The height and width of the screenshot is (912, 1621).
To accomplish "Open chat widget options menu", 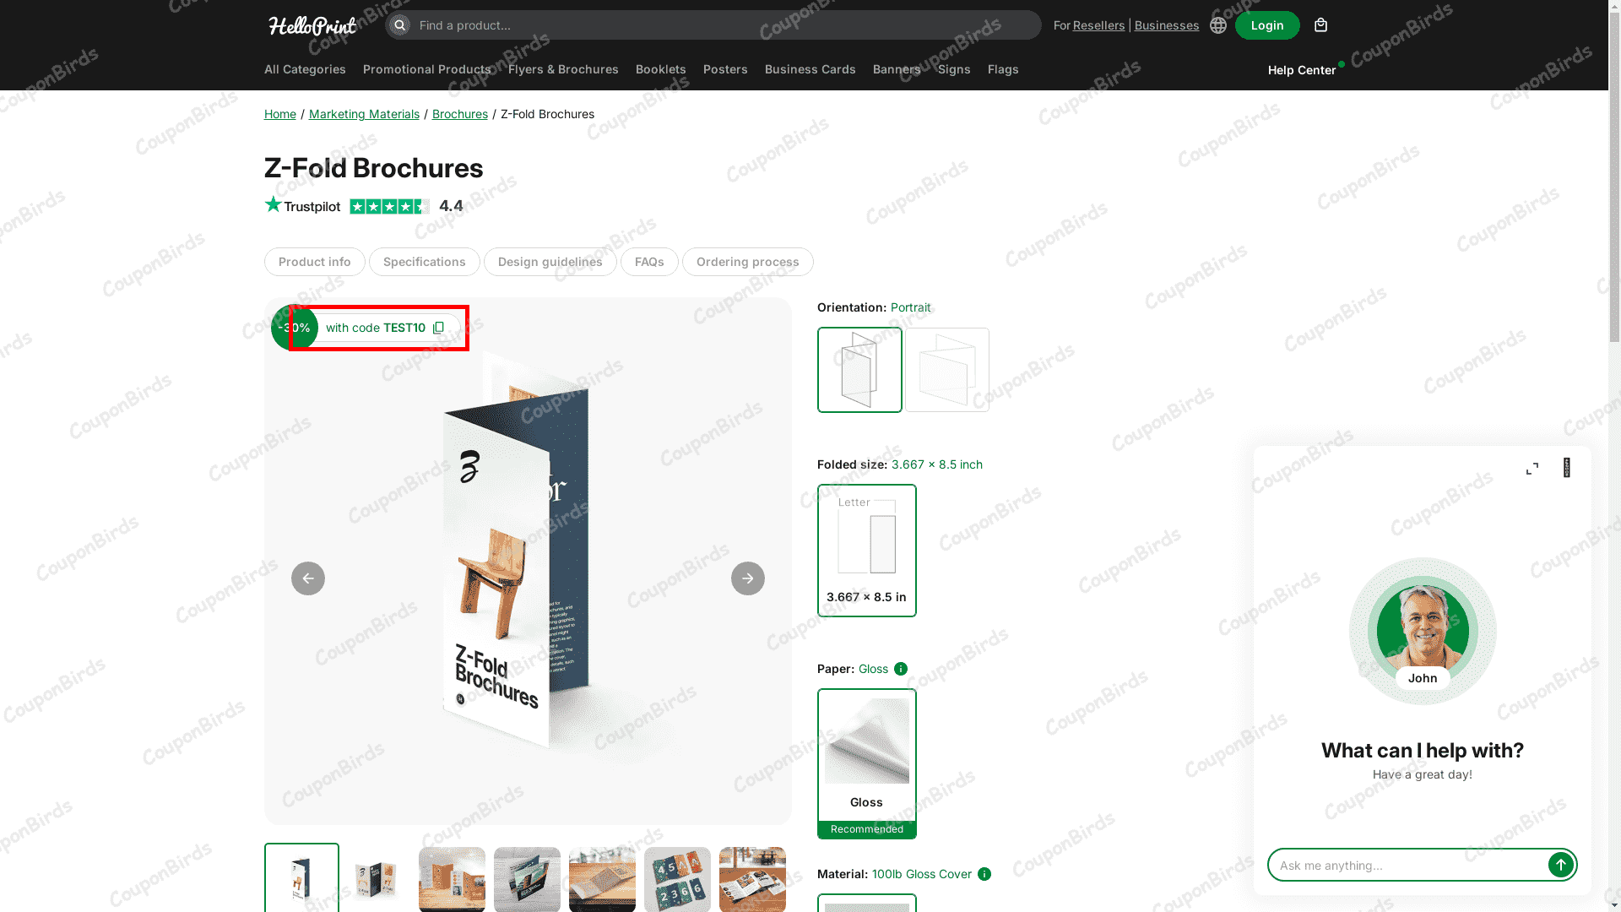I will 1567,468.
